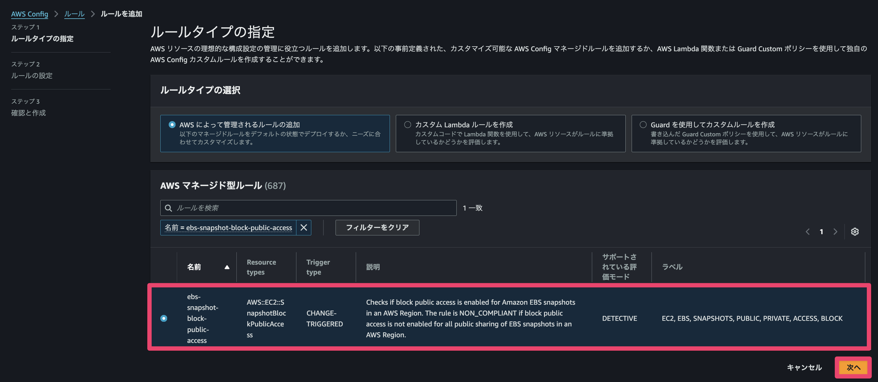Select the ebs-snapshot-block-public-access rule row radio button

(x=164, y=318)
